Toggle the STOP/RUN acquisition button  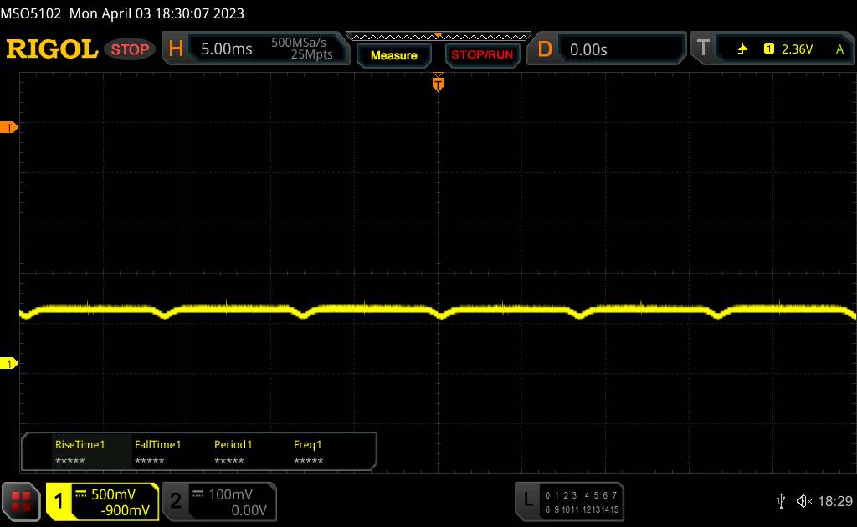(482, 55)
